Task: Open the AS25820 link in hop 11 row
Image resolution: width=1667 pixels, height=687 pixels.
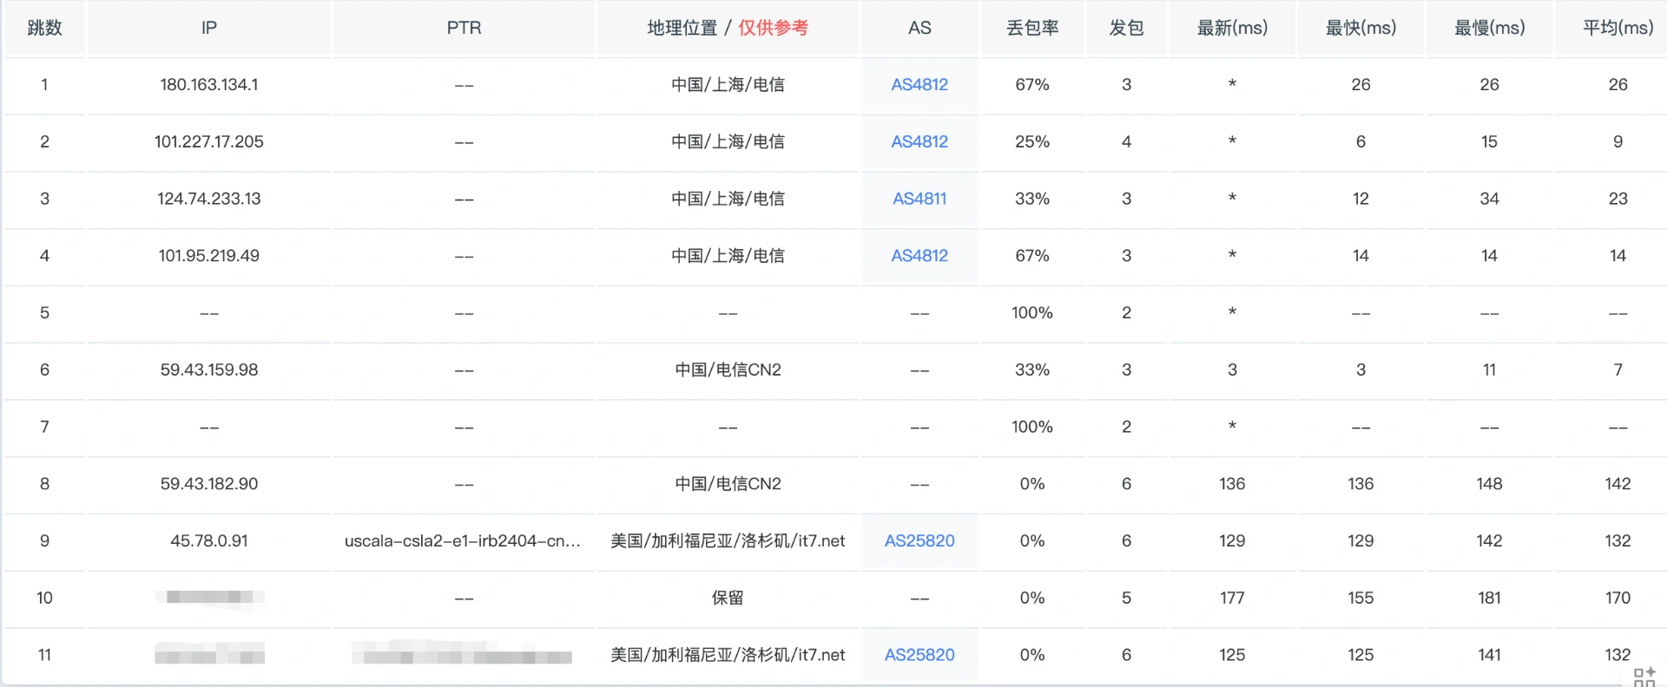Action: pyautogui.click(x=919, y=655)
